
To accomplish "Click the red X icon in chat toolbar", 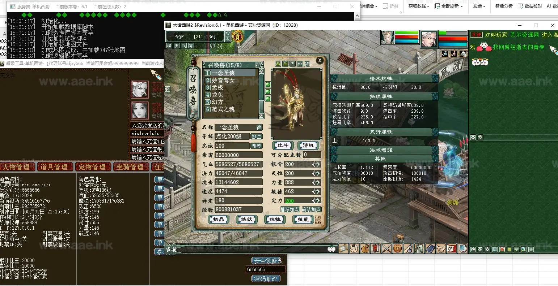I will coord(502,249).
